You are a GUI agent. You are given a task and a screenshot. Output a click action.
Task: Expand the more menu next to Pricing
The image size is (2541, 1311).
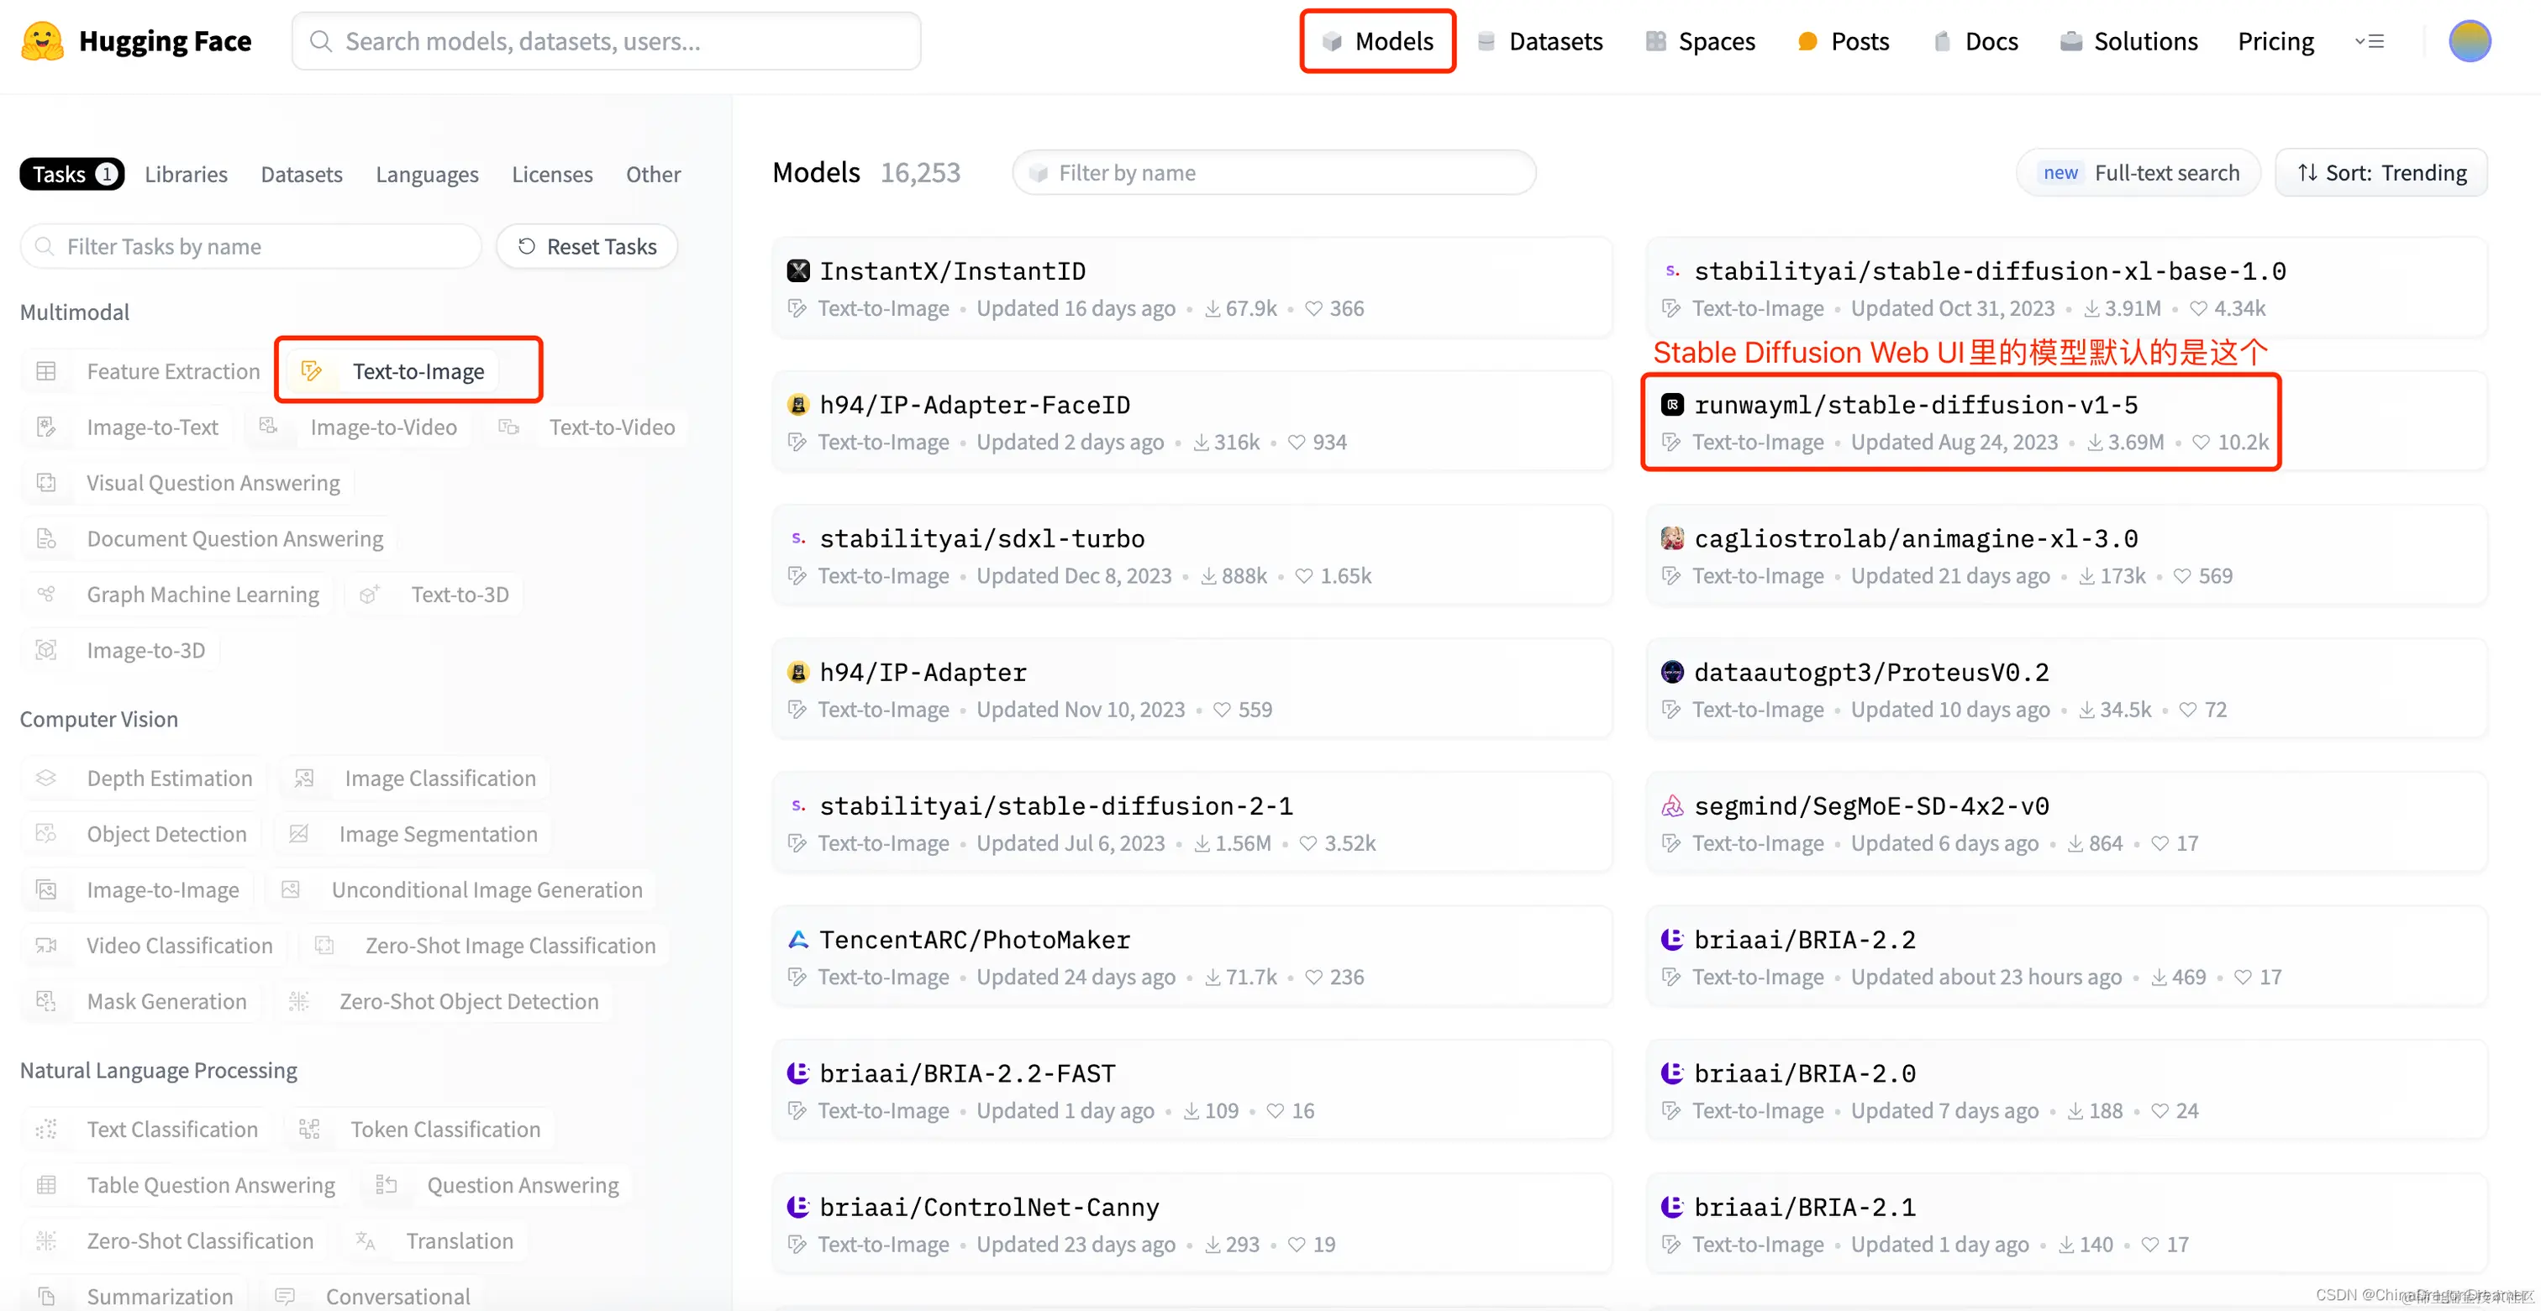(x=2370, y=41)
